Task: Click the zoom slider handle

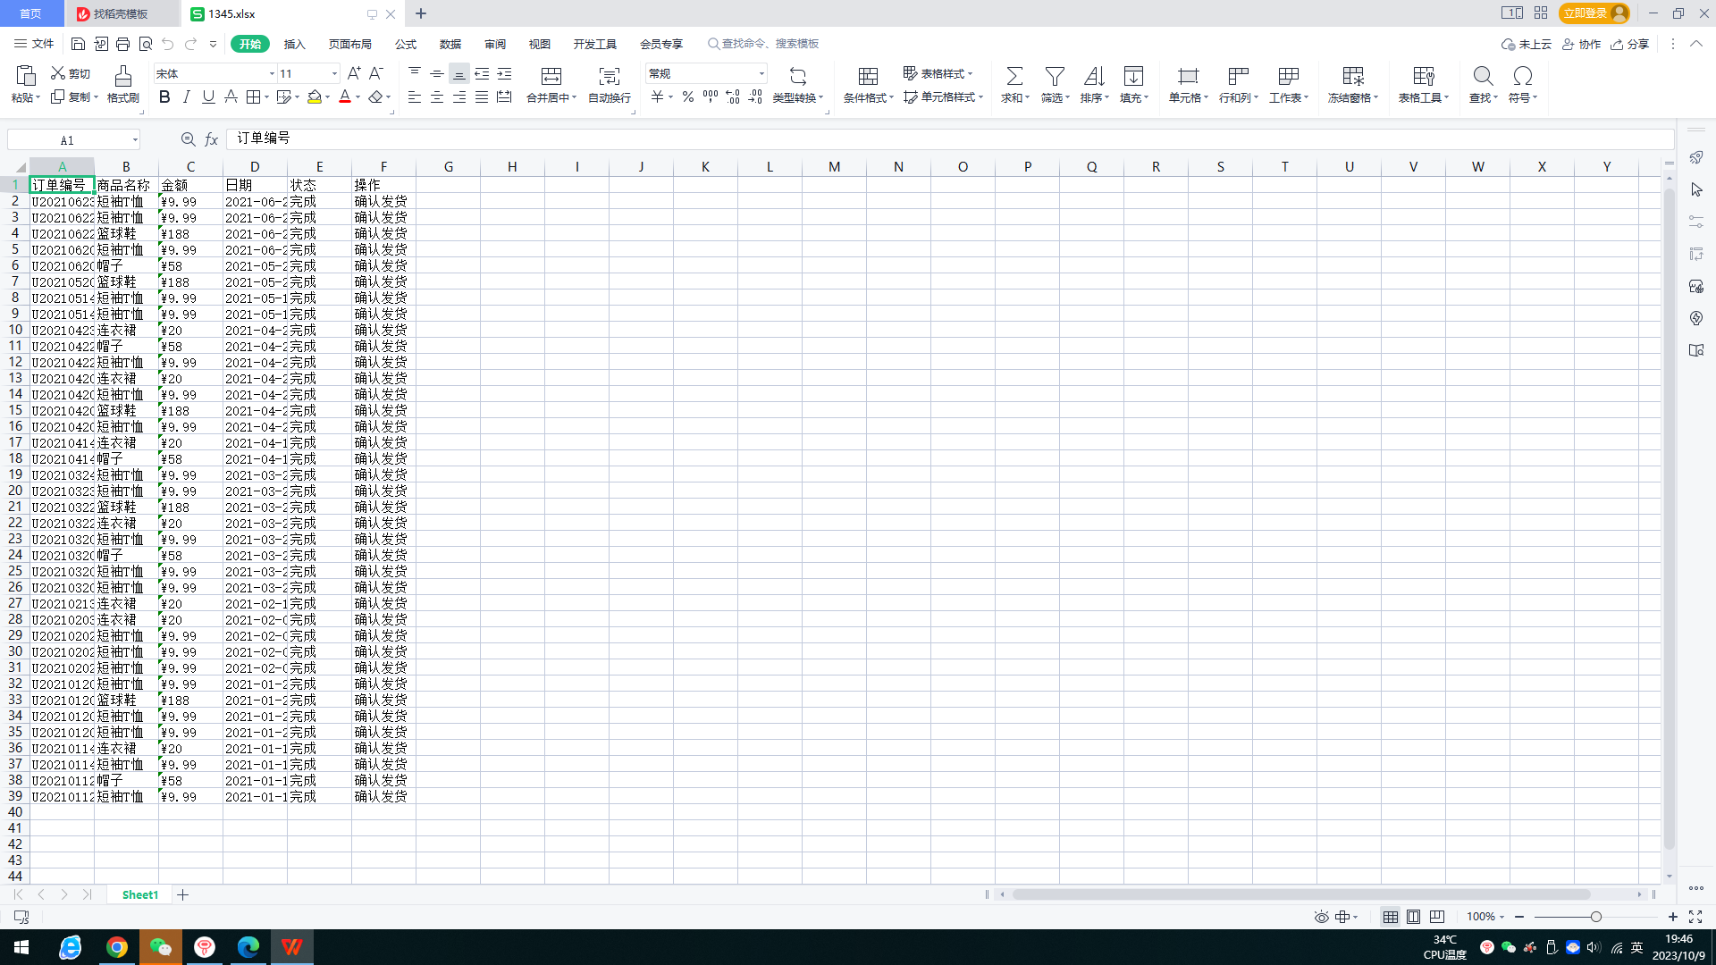Action: pyautogui.click(x=1595, y=917)
